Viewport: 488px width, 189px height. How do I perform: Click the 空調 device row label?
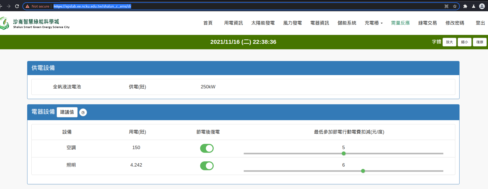coord(71,148)
